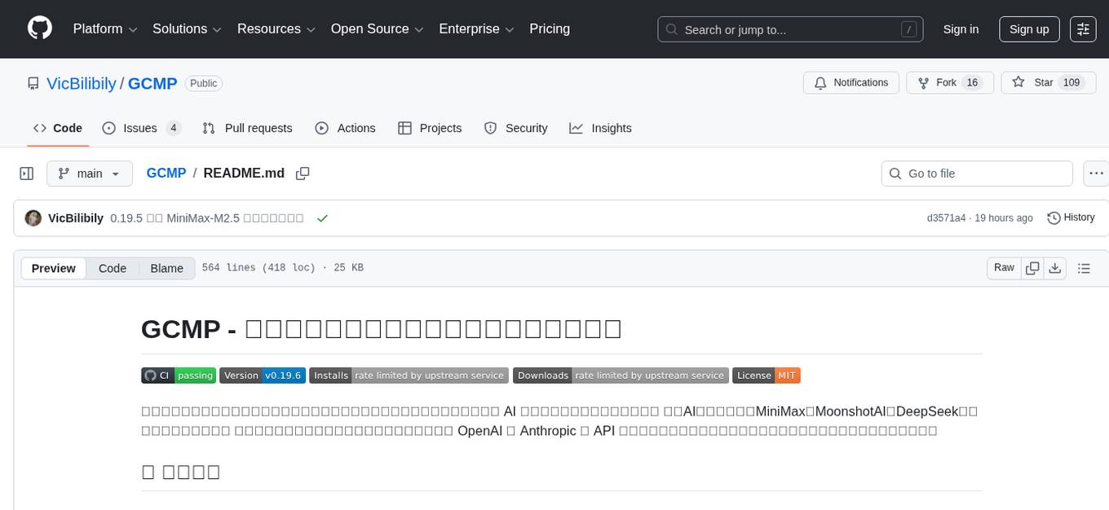Click the search magnifier in Search or jump to
Viewport: 1109px width, 510px height.
pyautogui.click(x=671, y=29)
